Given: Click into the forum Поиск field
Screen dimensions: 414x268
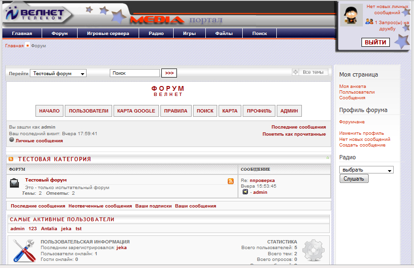Looking at the screenshot, I should point(135,73).
